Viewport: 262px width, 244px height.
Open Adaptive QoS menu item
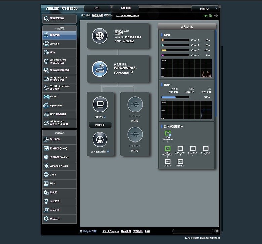pyautogui.click(x=59, y=79)
